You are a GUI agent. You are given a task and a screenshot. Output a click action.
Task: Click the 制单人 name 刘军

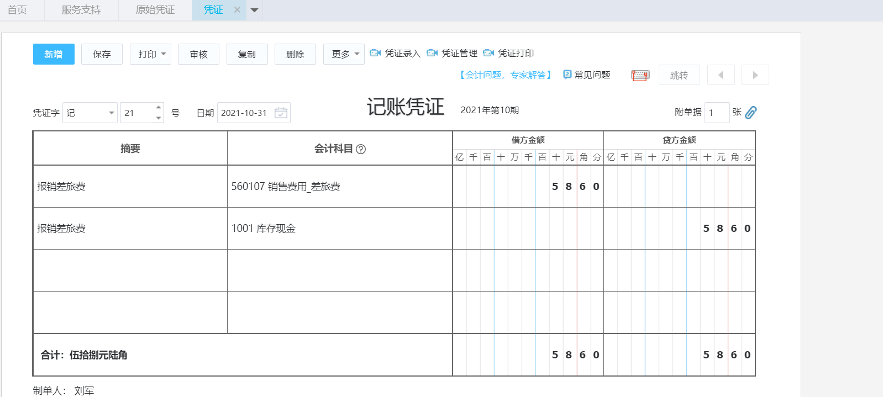coord(84,390)
